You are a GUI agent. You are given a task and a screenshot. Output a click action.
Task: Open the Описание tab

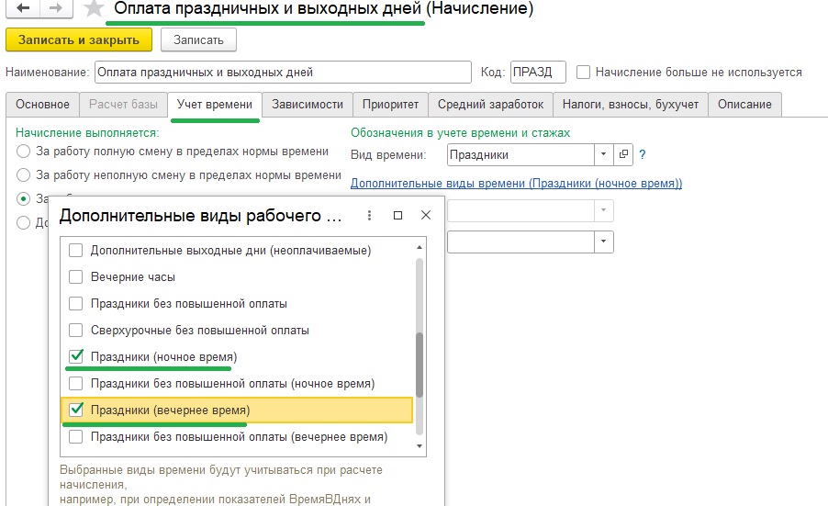[x=744, y=105]
